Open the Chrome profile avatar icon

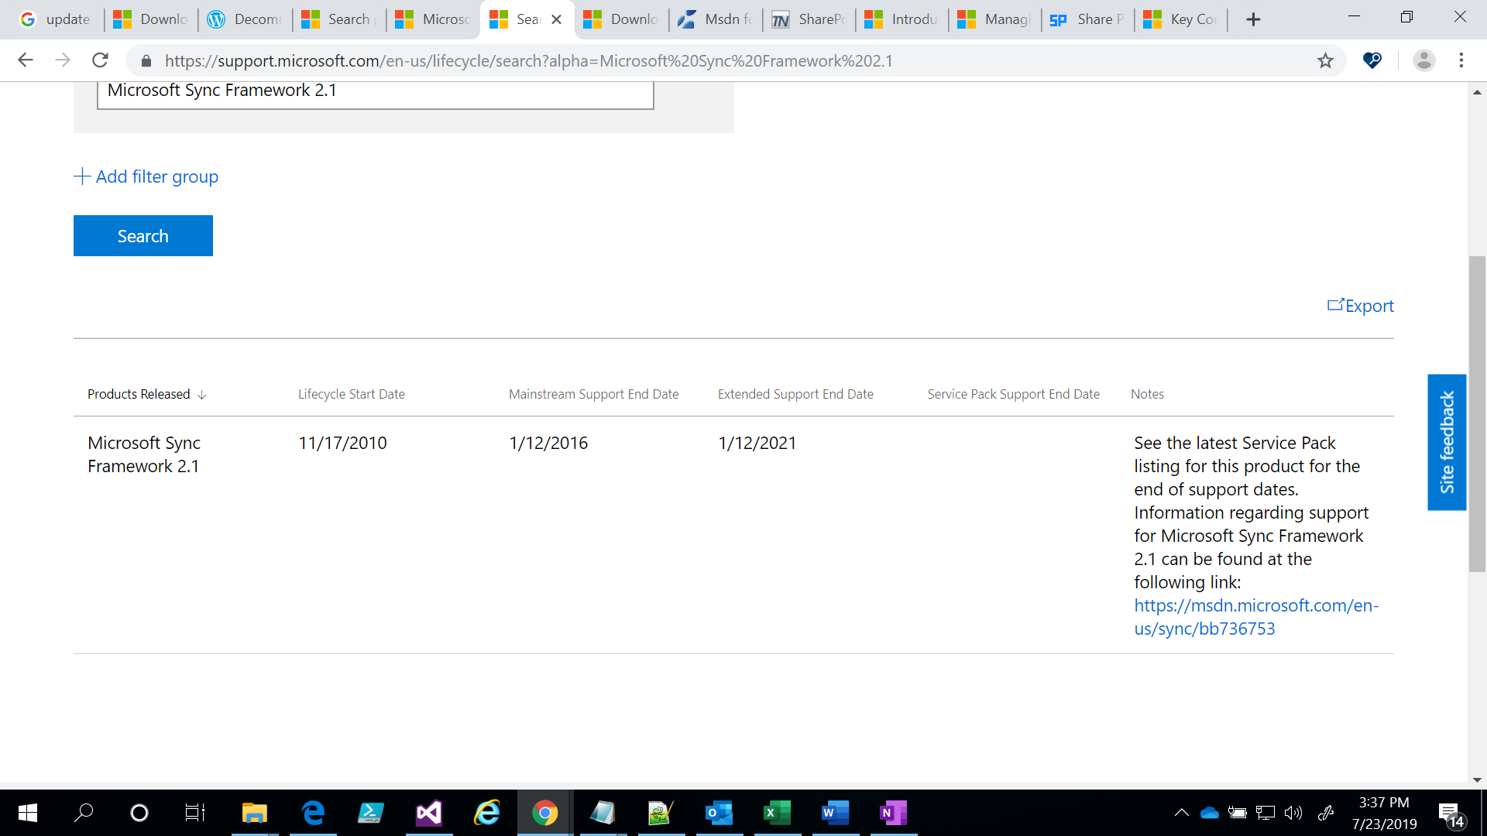pyautogui.click(x=1423, y=60)
